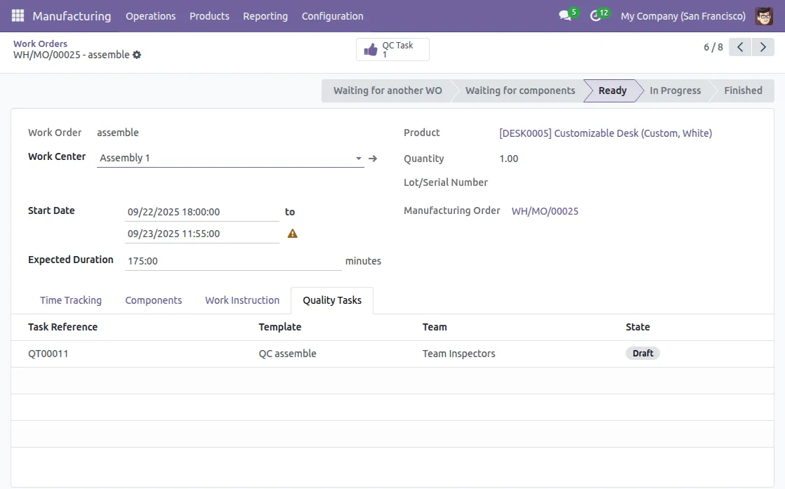Open the Reporting menu
Viewport: 785px width, 489px height.
(x=265, y=15)
